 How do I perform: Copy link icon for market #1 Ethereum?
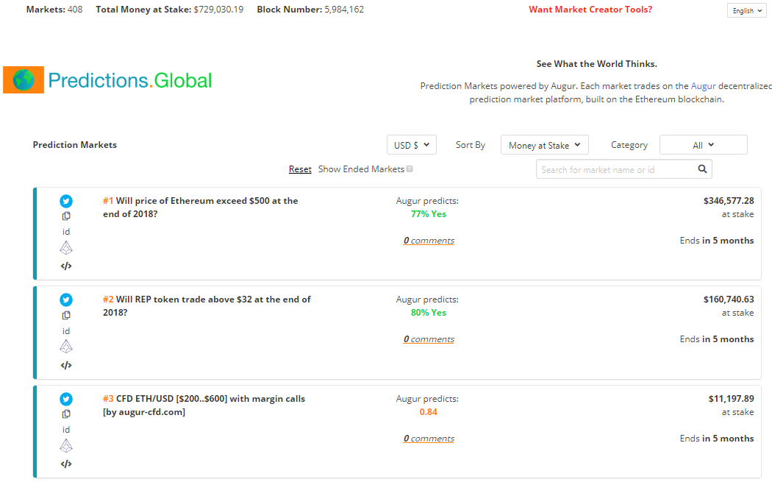(x=66, y=216)
